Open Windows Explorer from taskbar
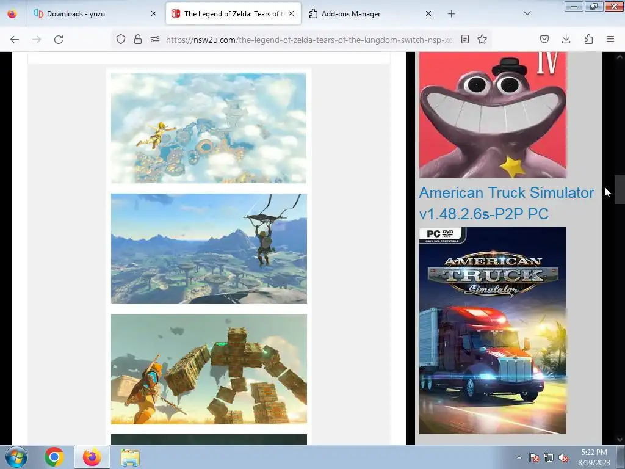The height and width of the screenshot is (469, 625). pyautogui.click(x=130, y=457)
